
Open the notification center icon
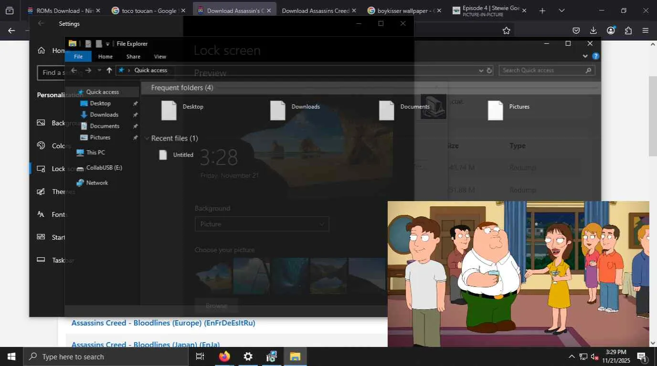(641, 356)
